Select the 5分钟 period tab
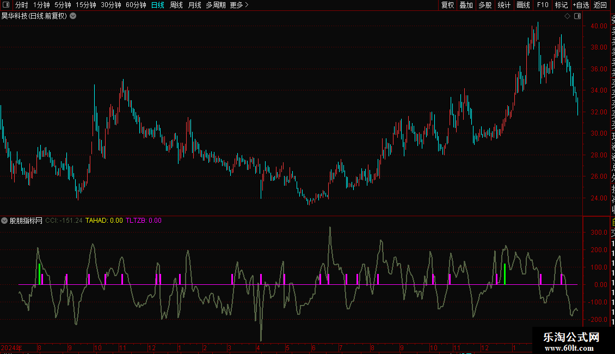615x354 pixels. [63, 5]
